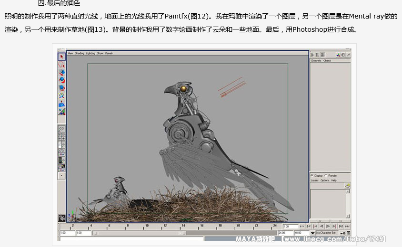Open the Channels menu
Viewport: 402px width, 247px height.
tap(316, 61)
